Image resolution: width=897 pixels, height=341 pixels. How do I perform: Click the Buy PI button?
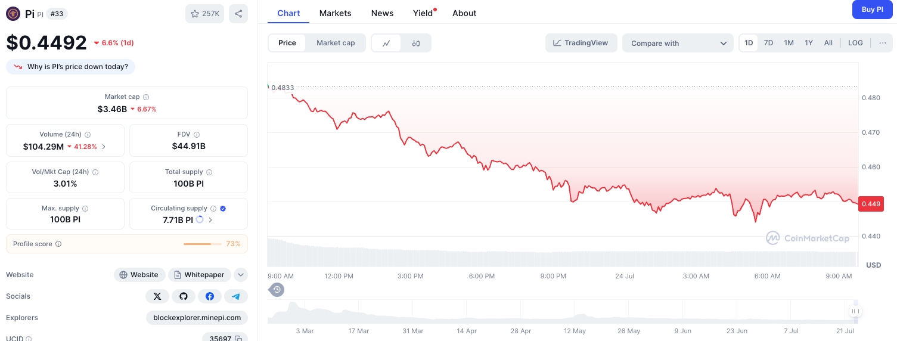872,10
